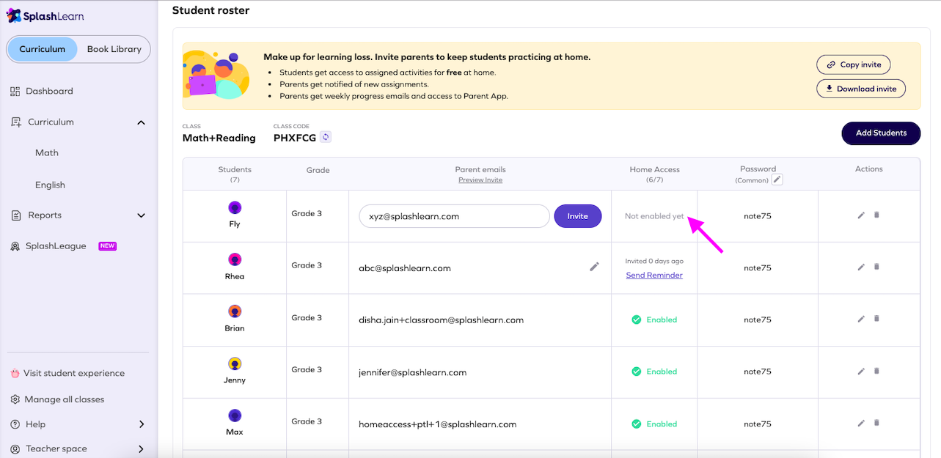Click the SplashLeague trophy icon
The height and width of the screenshot is (458, 941).
[x=15, y=246]
